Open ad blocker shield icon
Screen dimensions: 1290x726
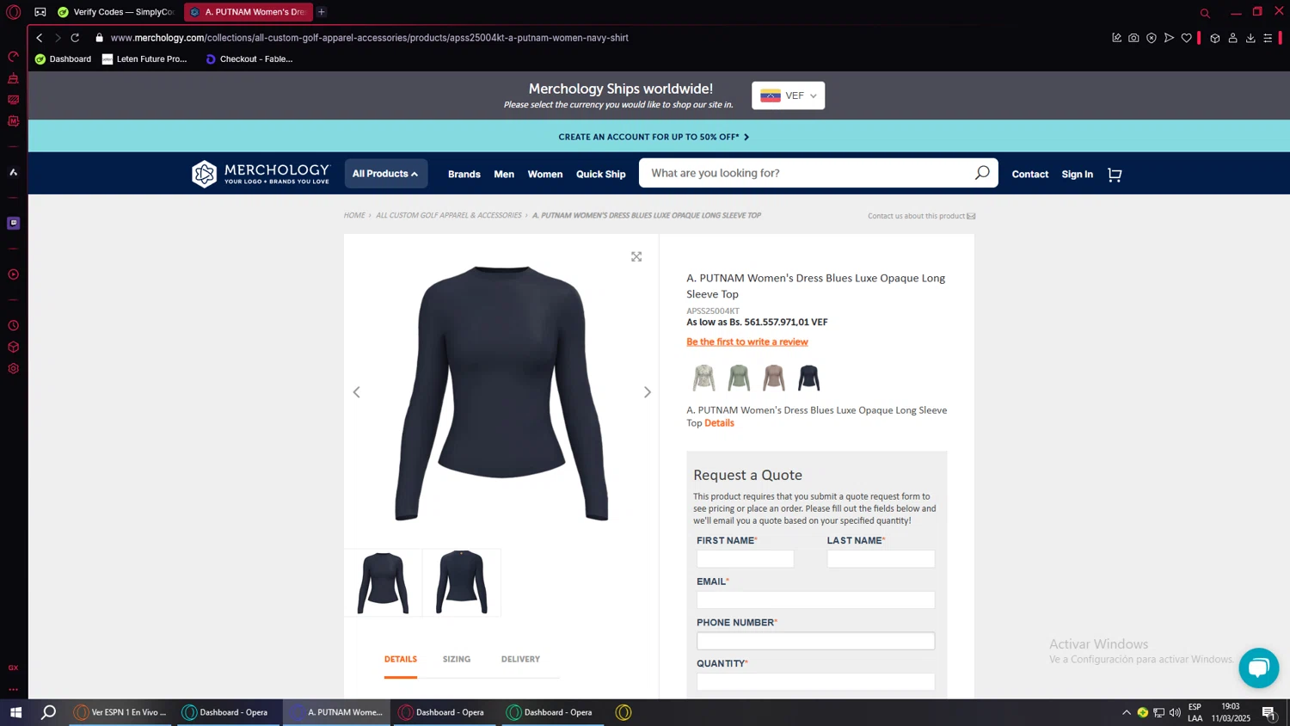(x=1152, y=38)
